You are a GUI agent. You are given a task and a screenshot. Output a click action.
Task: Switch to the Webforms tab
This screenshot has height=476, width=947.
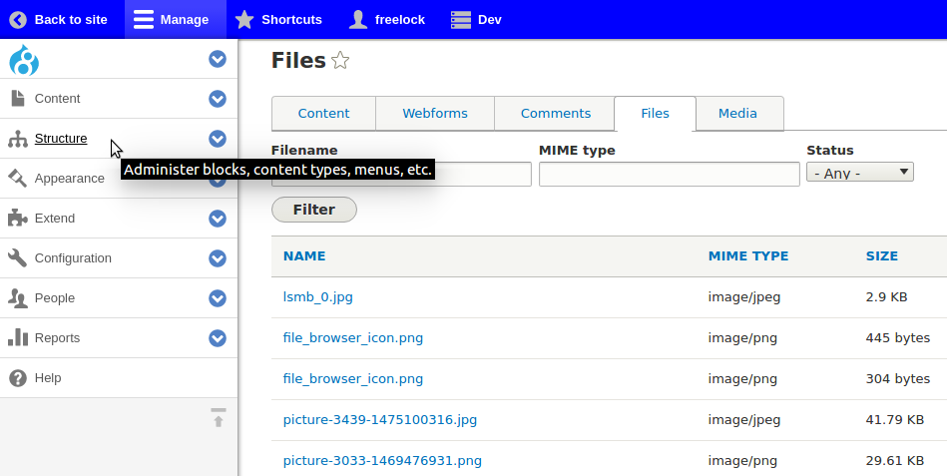point(435,113)
